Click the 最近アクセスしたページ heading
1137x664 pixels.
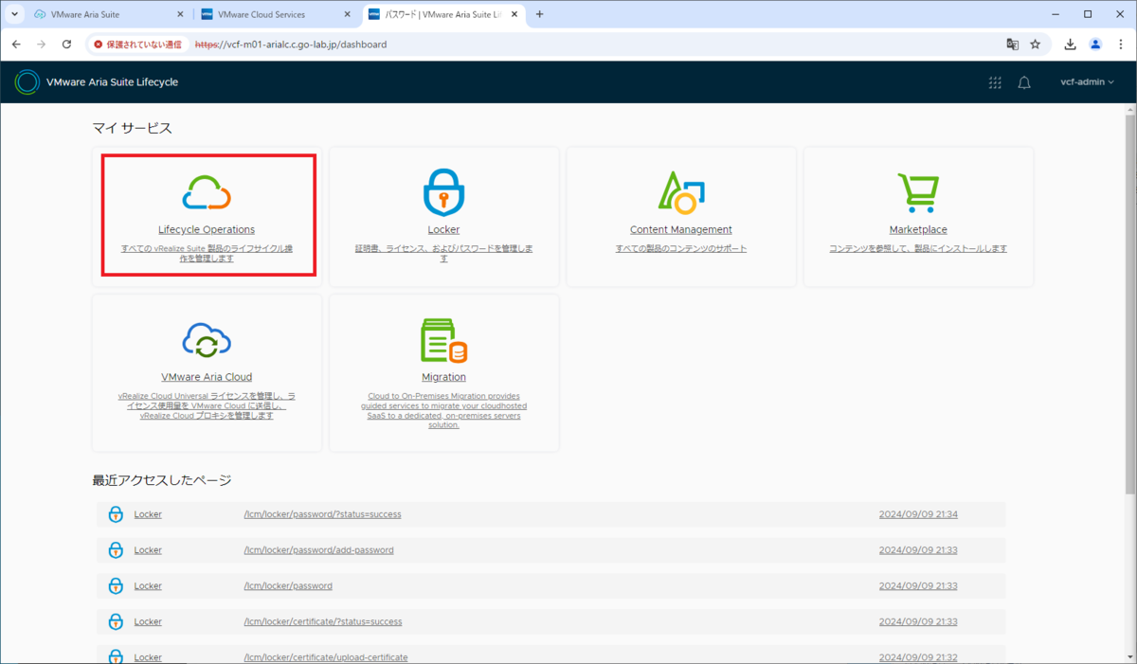coord(162,480)
